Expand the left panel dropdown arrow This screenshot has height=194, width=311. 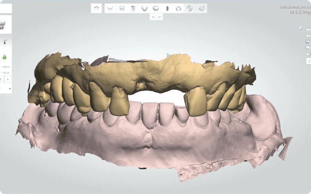(x=10, y=89)
